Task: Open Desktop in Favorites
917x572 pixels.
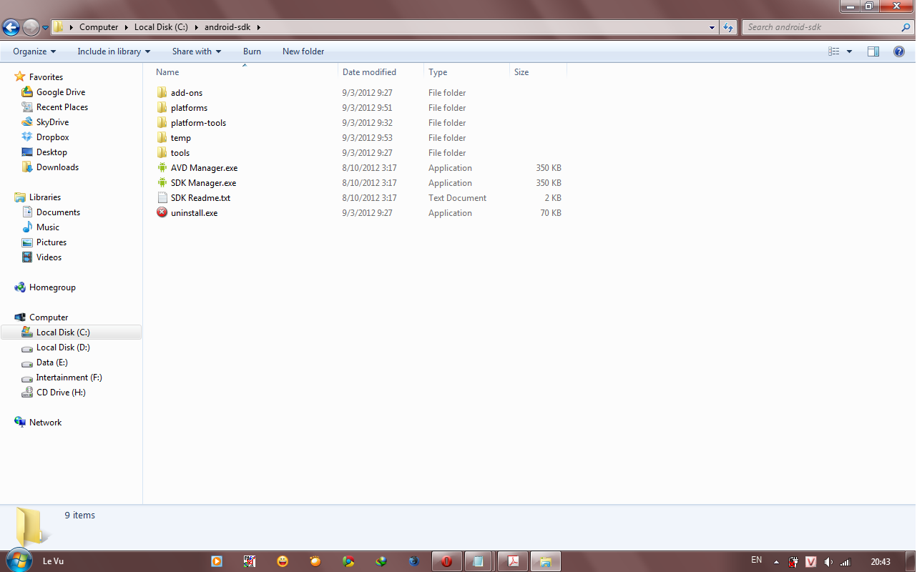Action: pyautogui.click(x=52, y=152)
